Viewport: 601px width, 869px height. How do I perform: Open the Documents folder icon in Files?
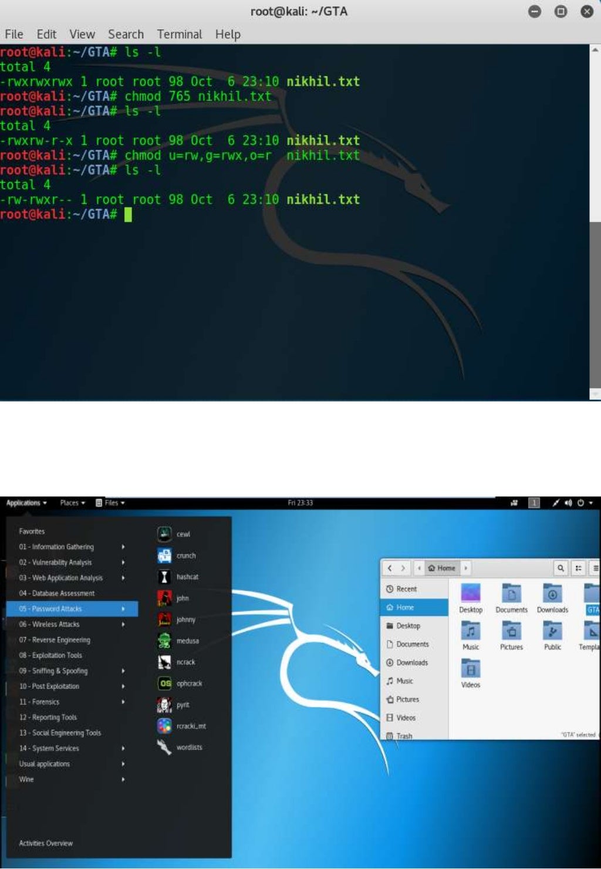pos(511,598)
